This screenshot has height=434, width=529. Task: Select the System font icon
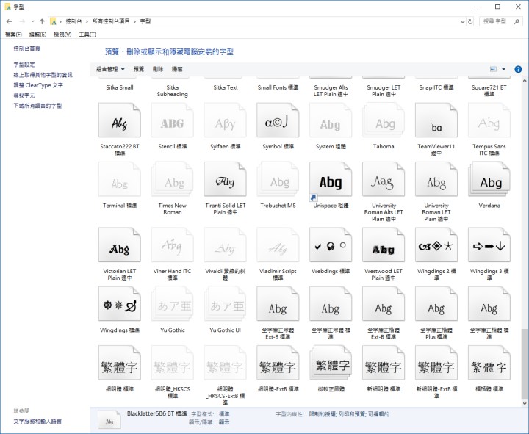click(x=331, y=120)
